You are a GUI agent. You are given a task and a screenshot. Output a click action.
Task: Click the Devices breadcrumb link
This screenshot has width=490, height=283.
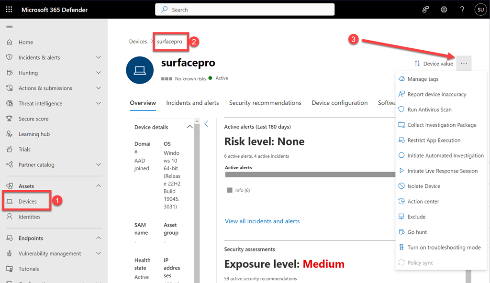click(x=138, y=42)
